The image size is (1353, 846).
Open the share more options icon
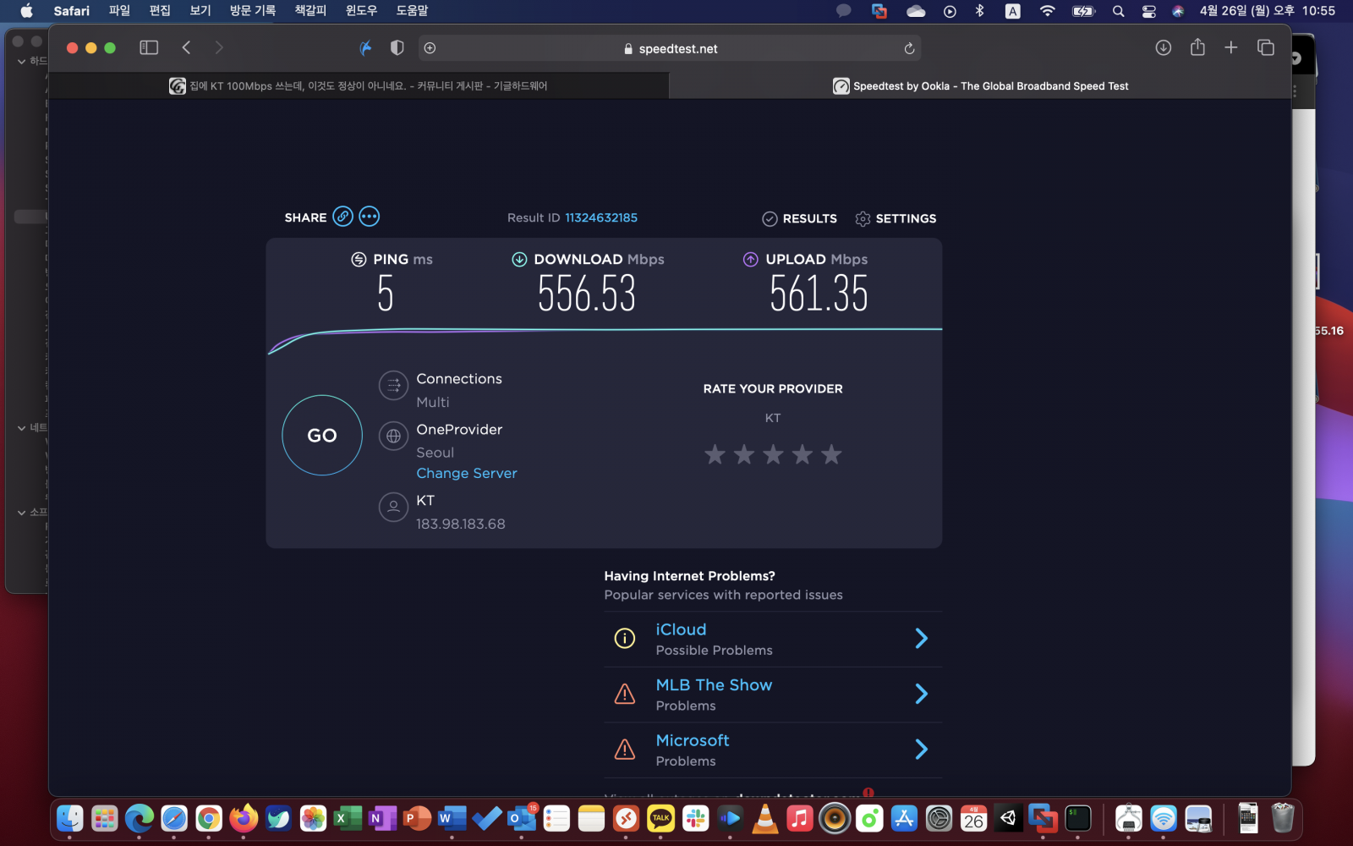(370, 217)
